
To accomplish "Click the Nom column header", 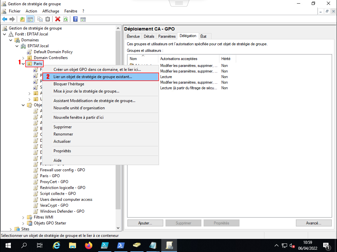I will click(133, 59).
